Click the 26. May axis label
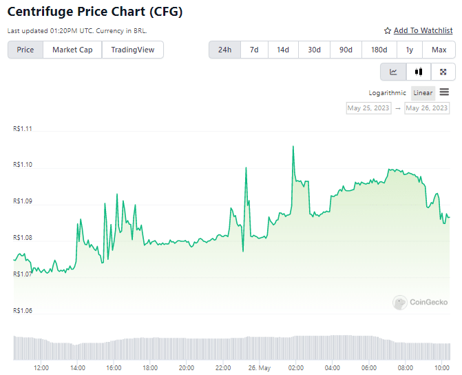Viewport: 462px width, 375px height. tap(260, 368)
